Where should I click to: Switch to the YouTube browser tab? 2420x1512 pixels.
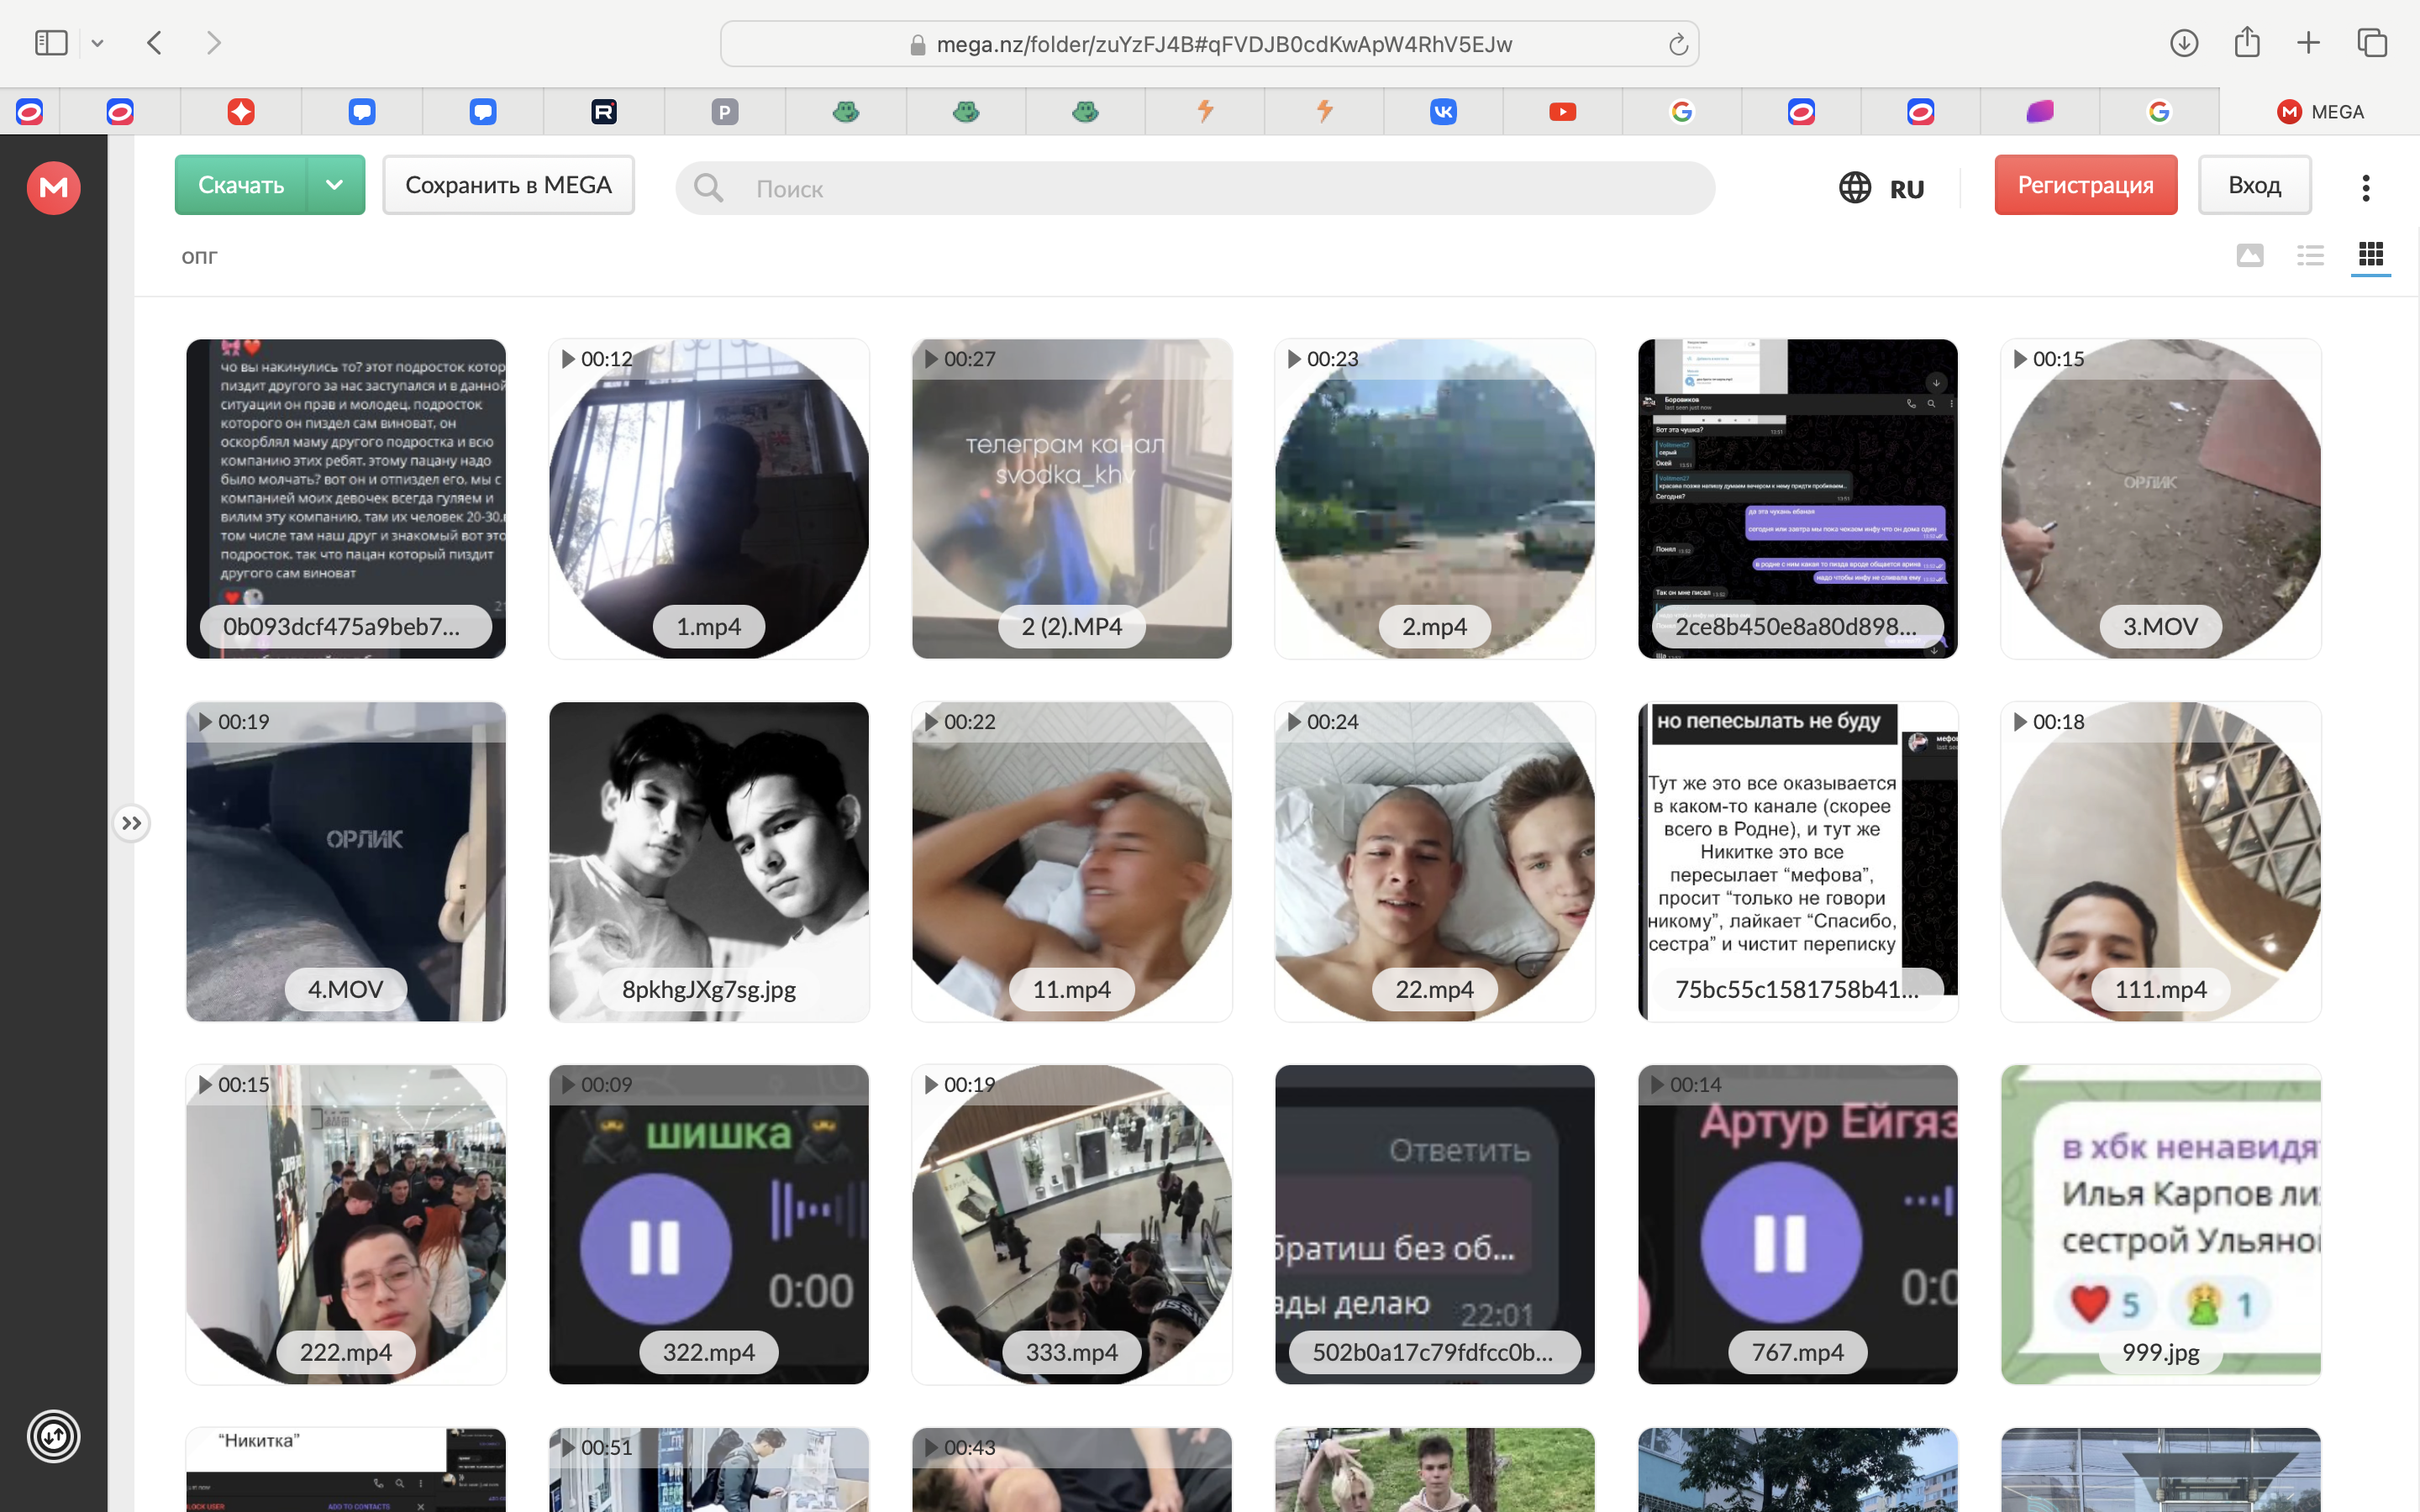click(x=1562, y=112)
